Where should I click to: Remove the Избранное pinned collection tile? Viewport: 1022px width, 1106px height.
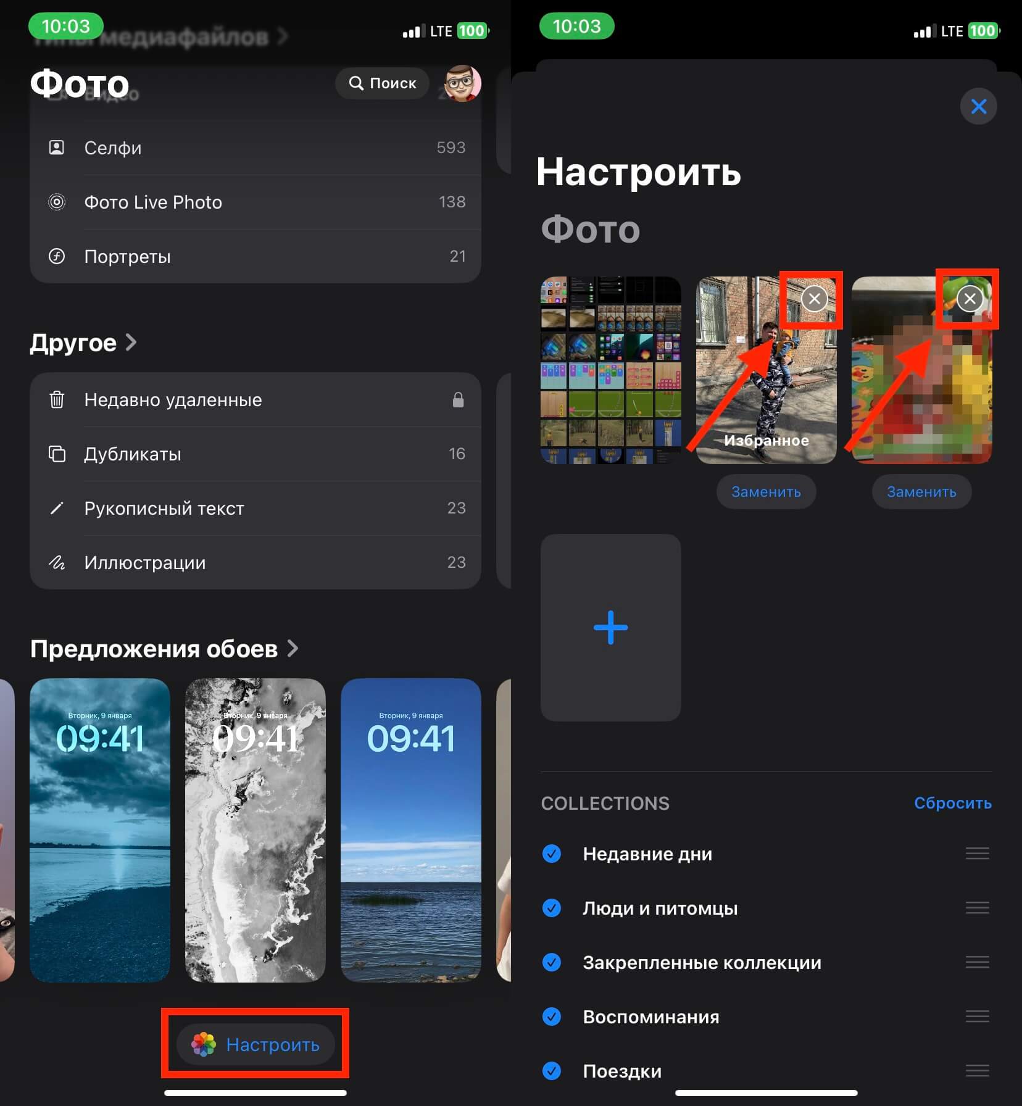pyautogui.click(x=814, y=299)
